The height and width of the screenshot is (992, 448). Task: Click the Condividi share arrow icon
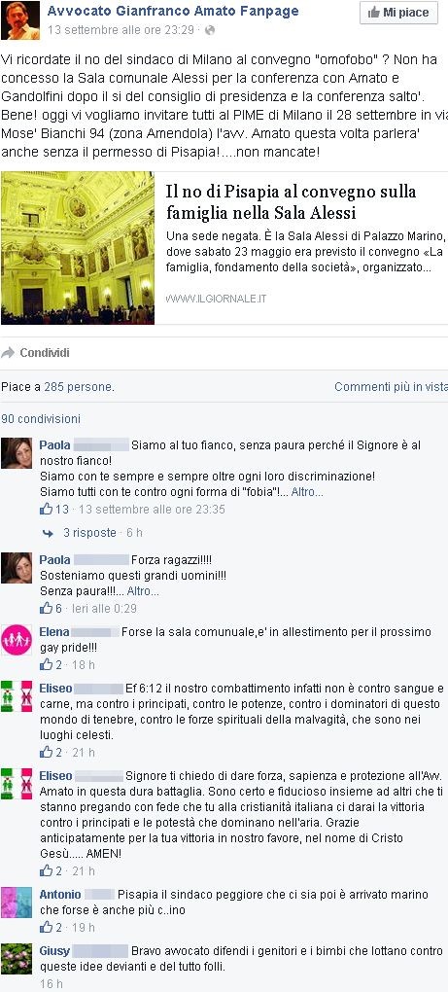[x=8, y=353]
